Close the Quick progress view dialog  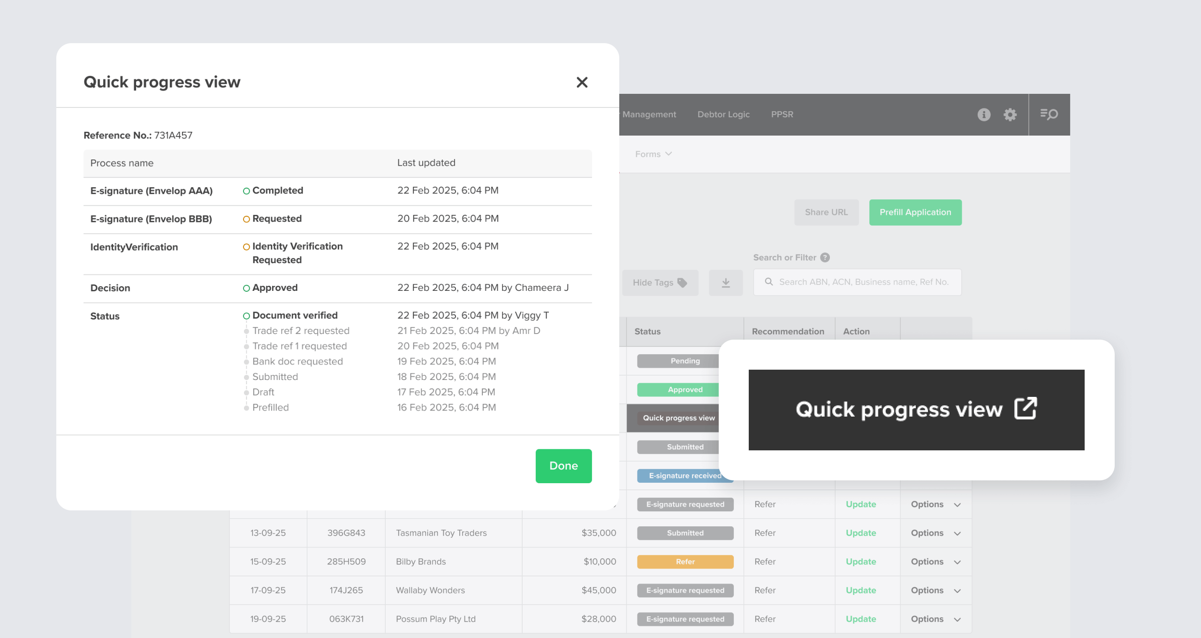(582, 82)
